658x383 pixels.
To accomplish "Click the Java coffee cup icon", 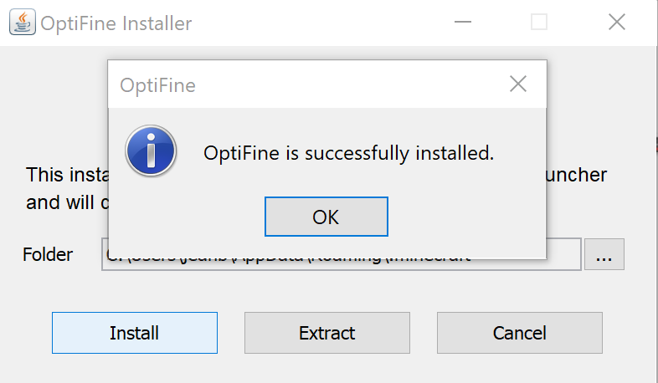I will pos(22,23).
